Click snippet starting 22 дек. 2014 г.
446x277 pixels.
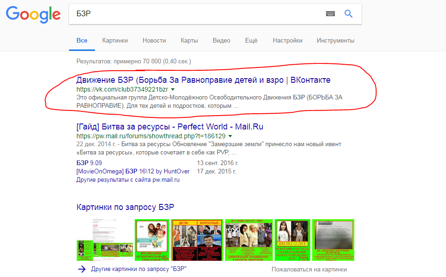click(209, 148)
